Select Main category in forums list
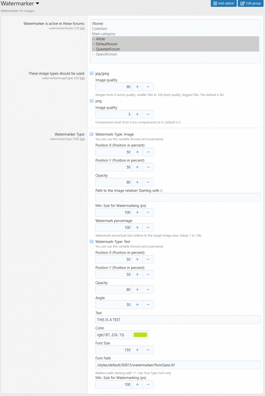 (104, 34)
